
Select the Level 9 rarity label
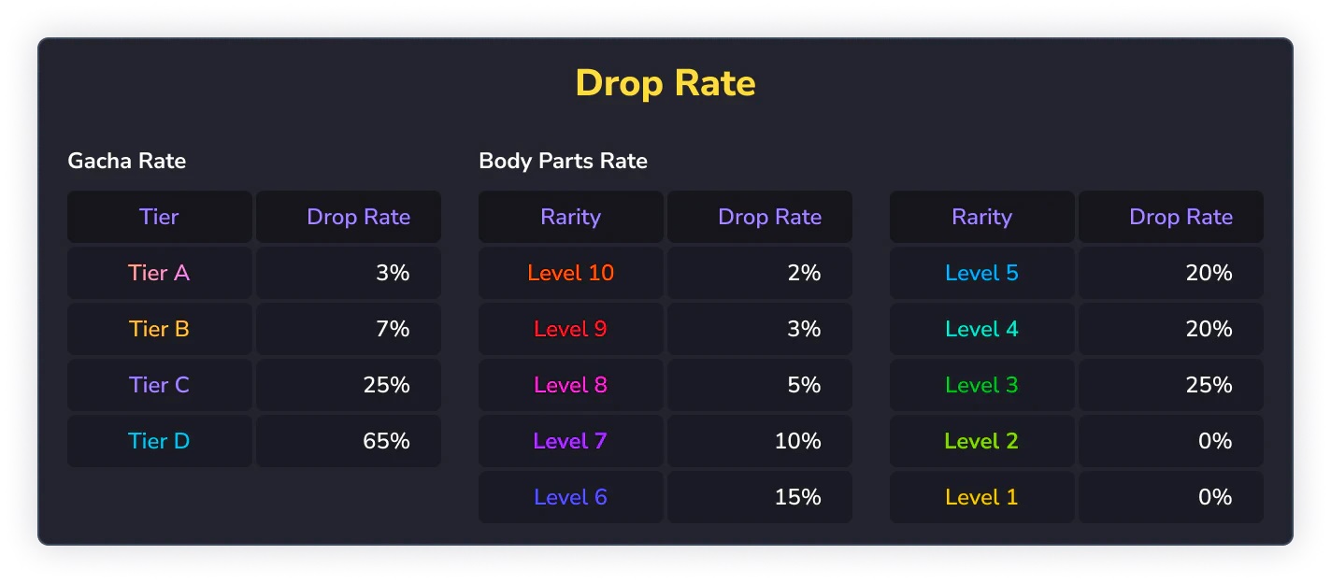(x=571, y=329)
